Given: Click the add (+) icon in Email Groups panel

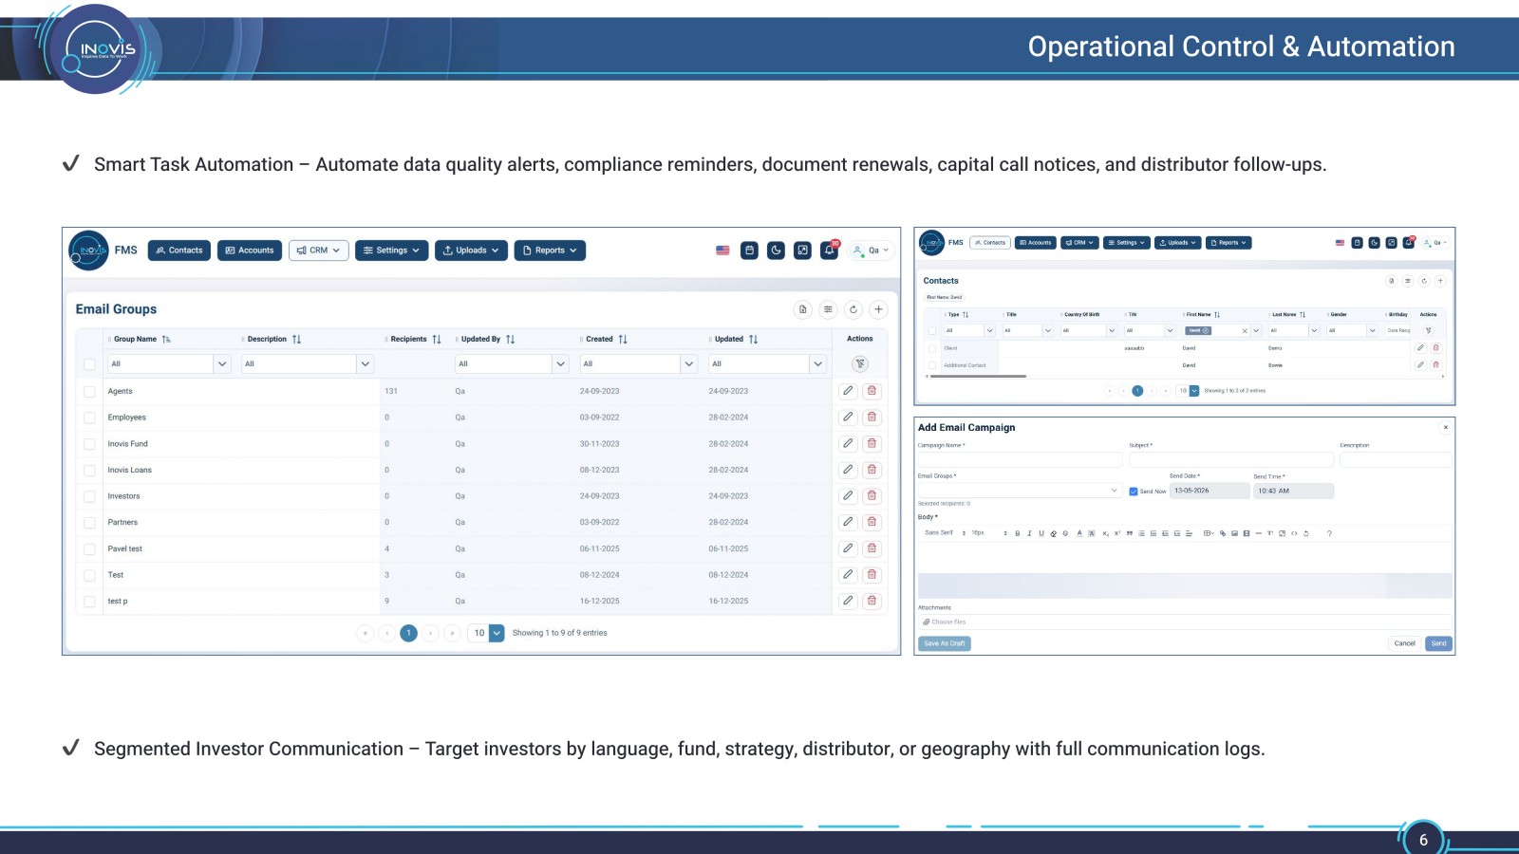Looking at the screenshot, I should pyautogui.click(x=878, y=309).
